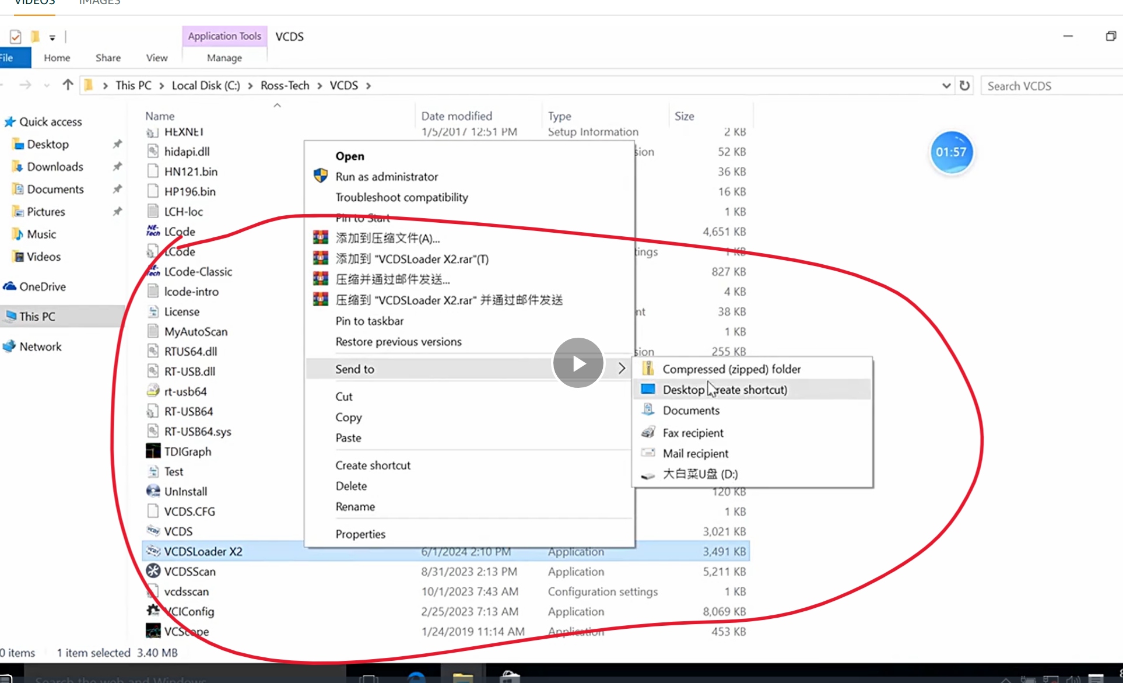Click the rt-usb64 file icon
Image resolution: width=1123 pixels, height=683 pixels.
(153, 391)
